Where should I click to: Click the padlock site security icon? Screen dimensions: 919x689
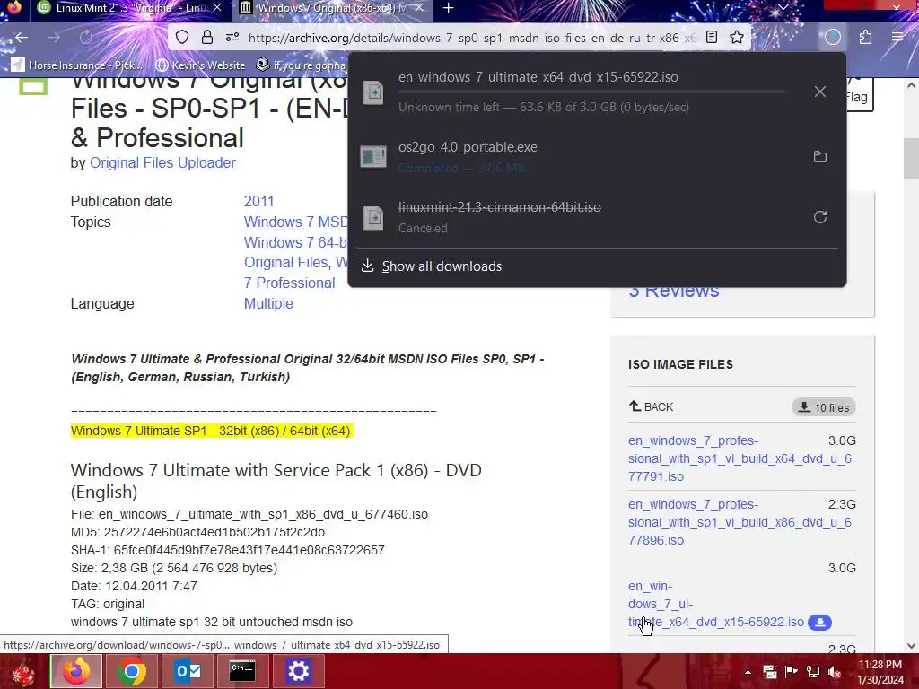[x=207, y=38]
